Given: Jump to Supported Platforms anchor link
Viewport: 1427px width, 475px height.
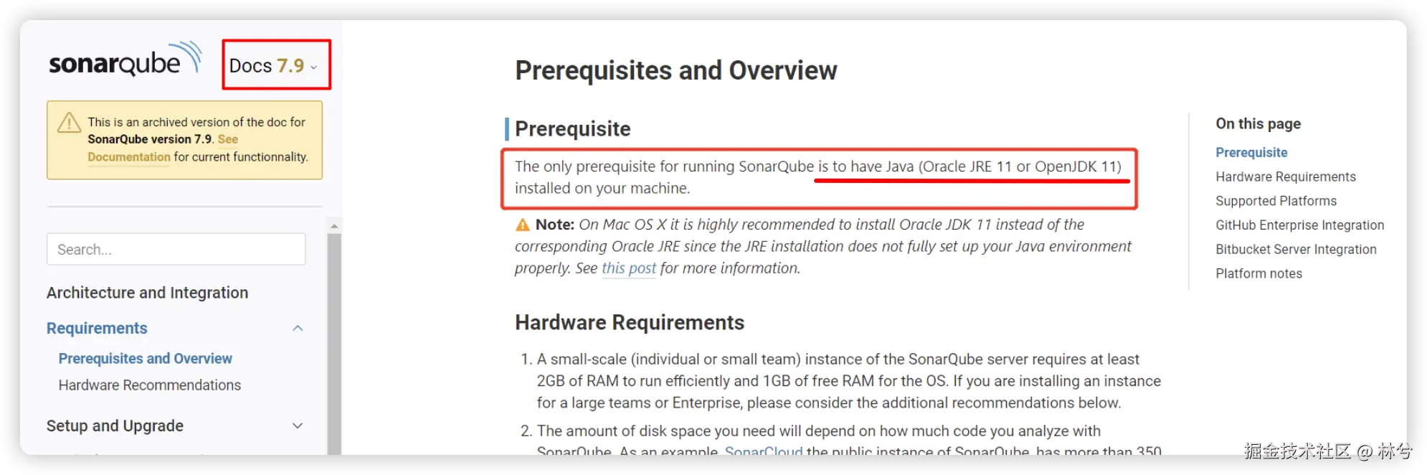Looking at the screenshot, I should coord(1276,201).
